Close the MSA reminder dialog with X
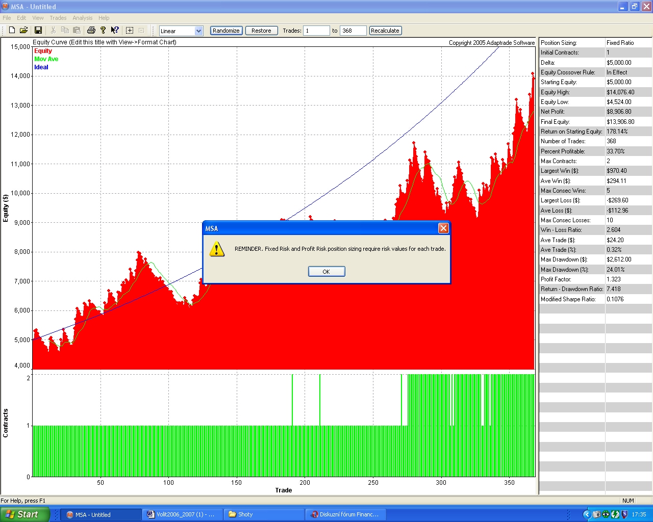The height and width of the screenshot is (522, 653). point(443,228)
